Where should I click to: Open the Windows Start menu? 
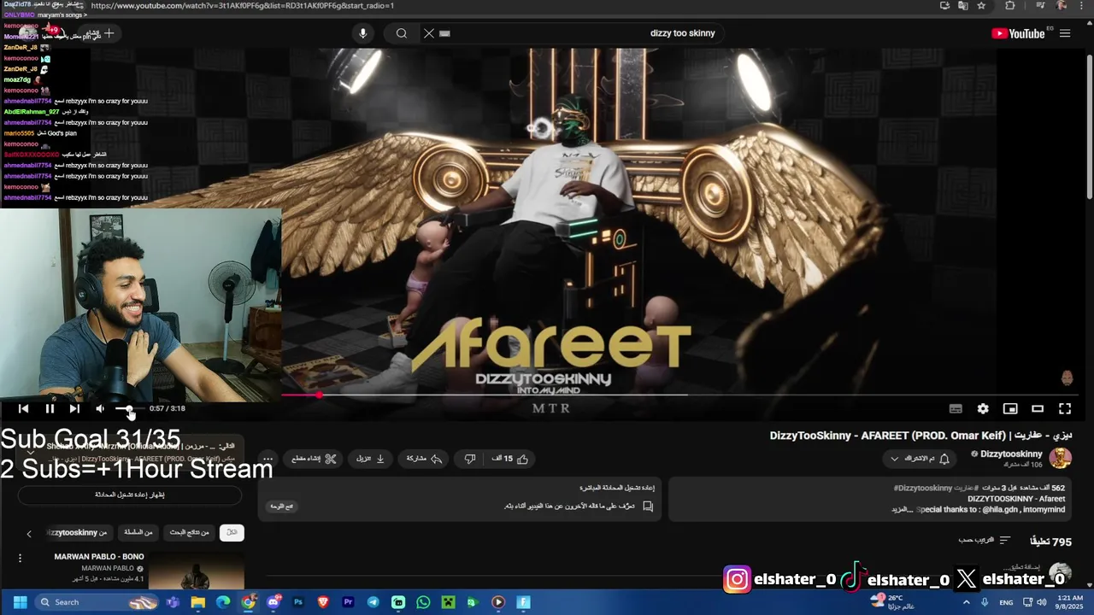(x=20, y=602)
